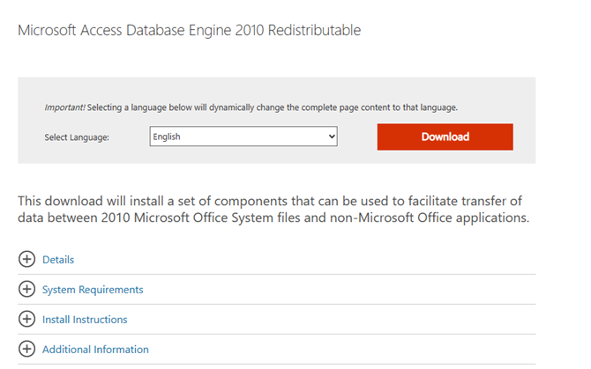Click the page title 'Microsoft Access Database Engine 2010 Redistributable'
The width and height of the screenshot is (591, 369).
[190, 30]
